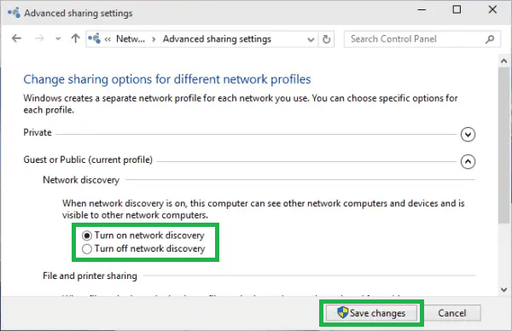Click Save changes button

[371, 313]
